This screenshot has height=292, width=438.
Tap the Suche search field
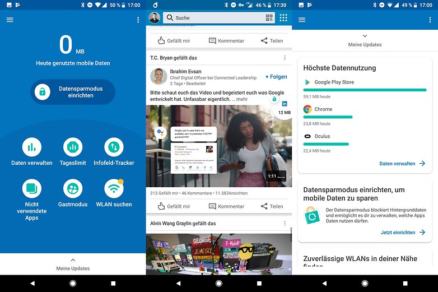click(219, 17)
